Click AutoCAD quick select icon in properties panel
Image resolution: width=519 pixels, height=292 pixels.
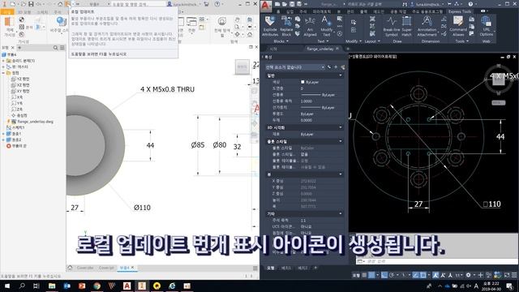click(342, 67)
